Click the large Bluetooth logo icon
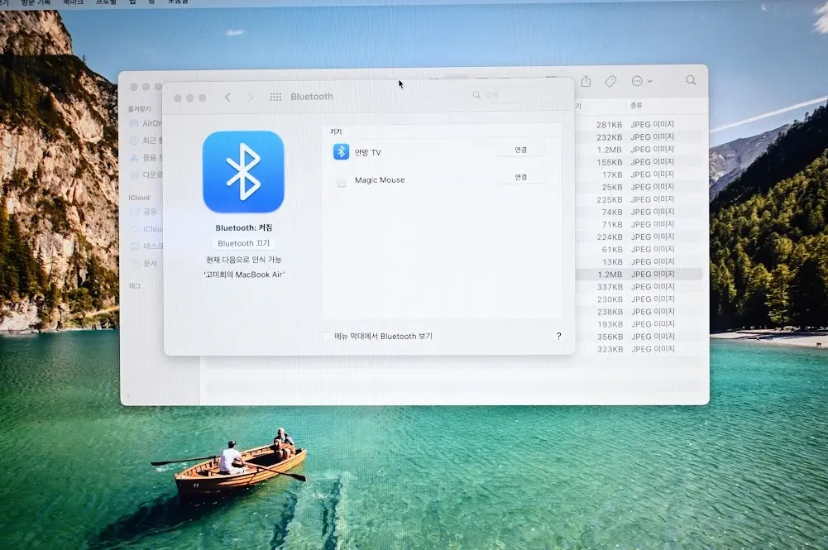828x550 pixels. 243,172
